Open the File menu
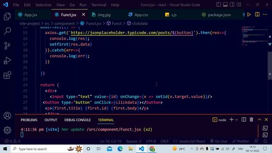Viewport: 272px width, 153px height. (x=16, y=5)
